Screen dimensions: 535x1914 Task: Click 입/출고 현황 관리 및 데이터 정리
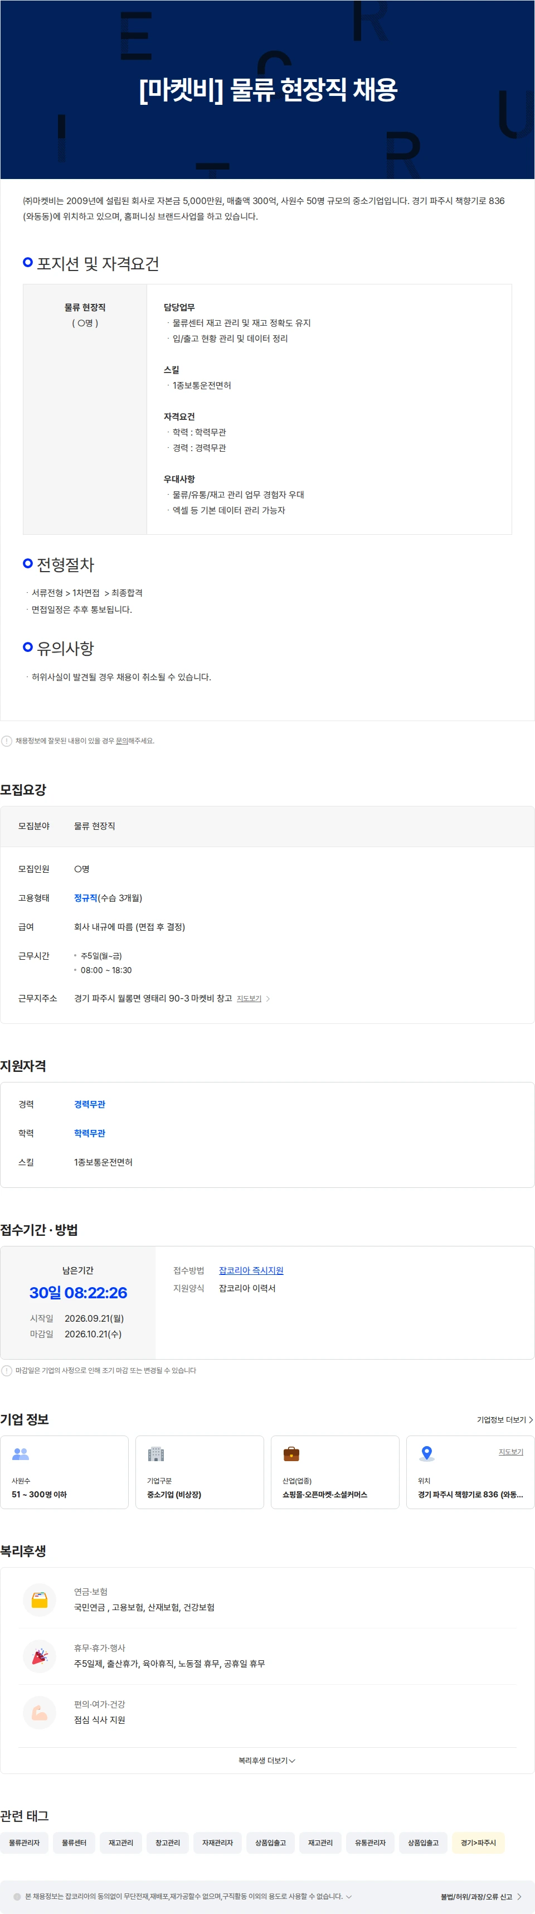click(x=230, y=338)
